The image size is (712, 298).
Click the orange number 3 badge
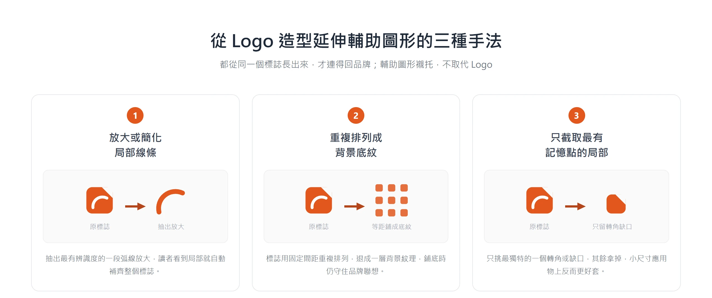577,115
